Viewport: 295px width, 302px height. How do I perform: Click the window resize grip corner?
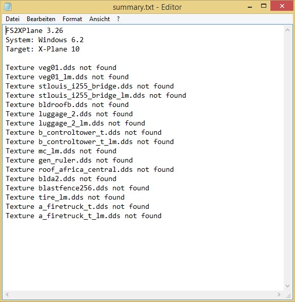(x=288, y=295)
